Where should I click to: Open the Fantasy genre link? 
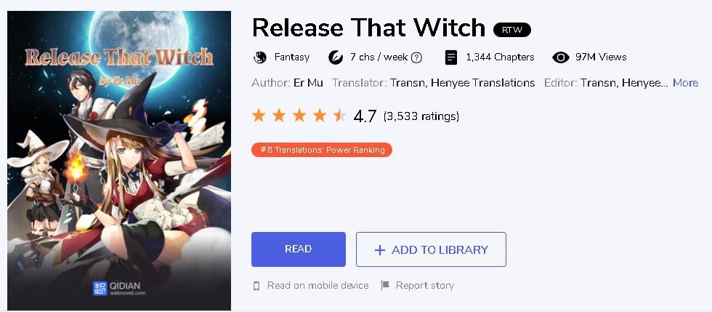[x=292, y=57]
